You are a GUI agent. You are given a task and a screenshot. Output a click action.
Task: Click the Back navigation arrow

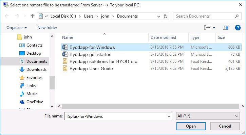[7, 16]
